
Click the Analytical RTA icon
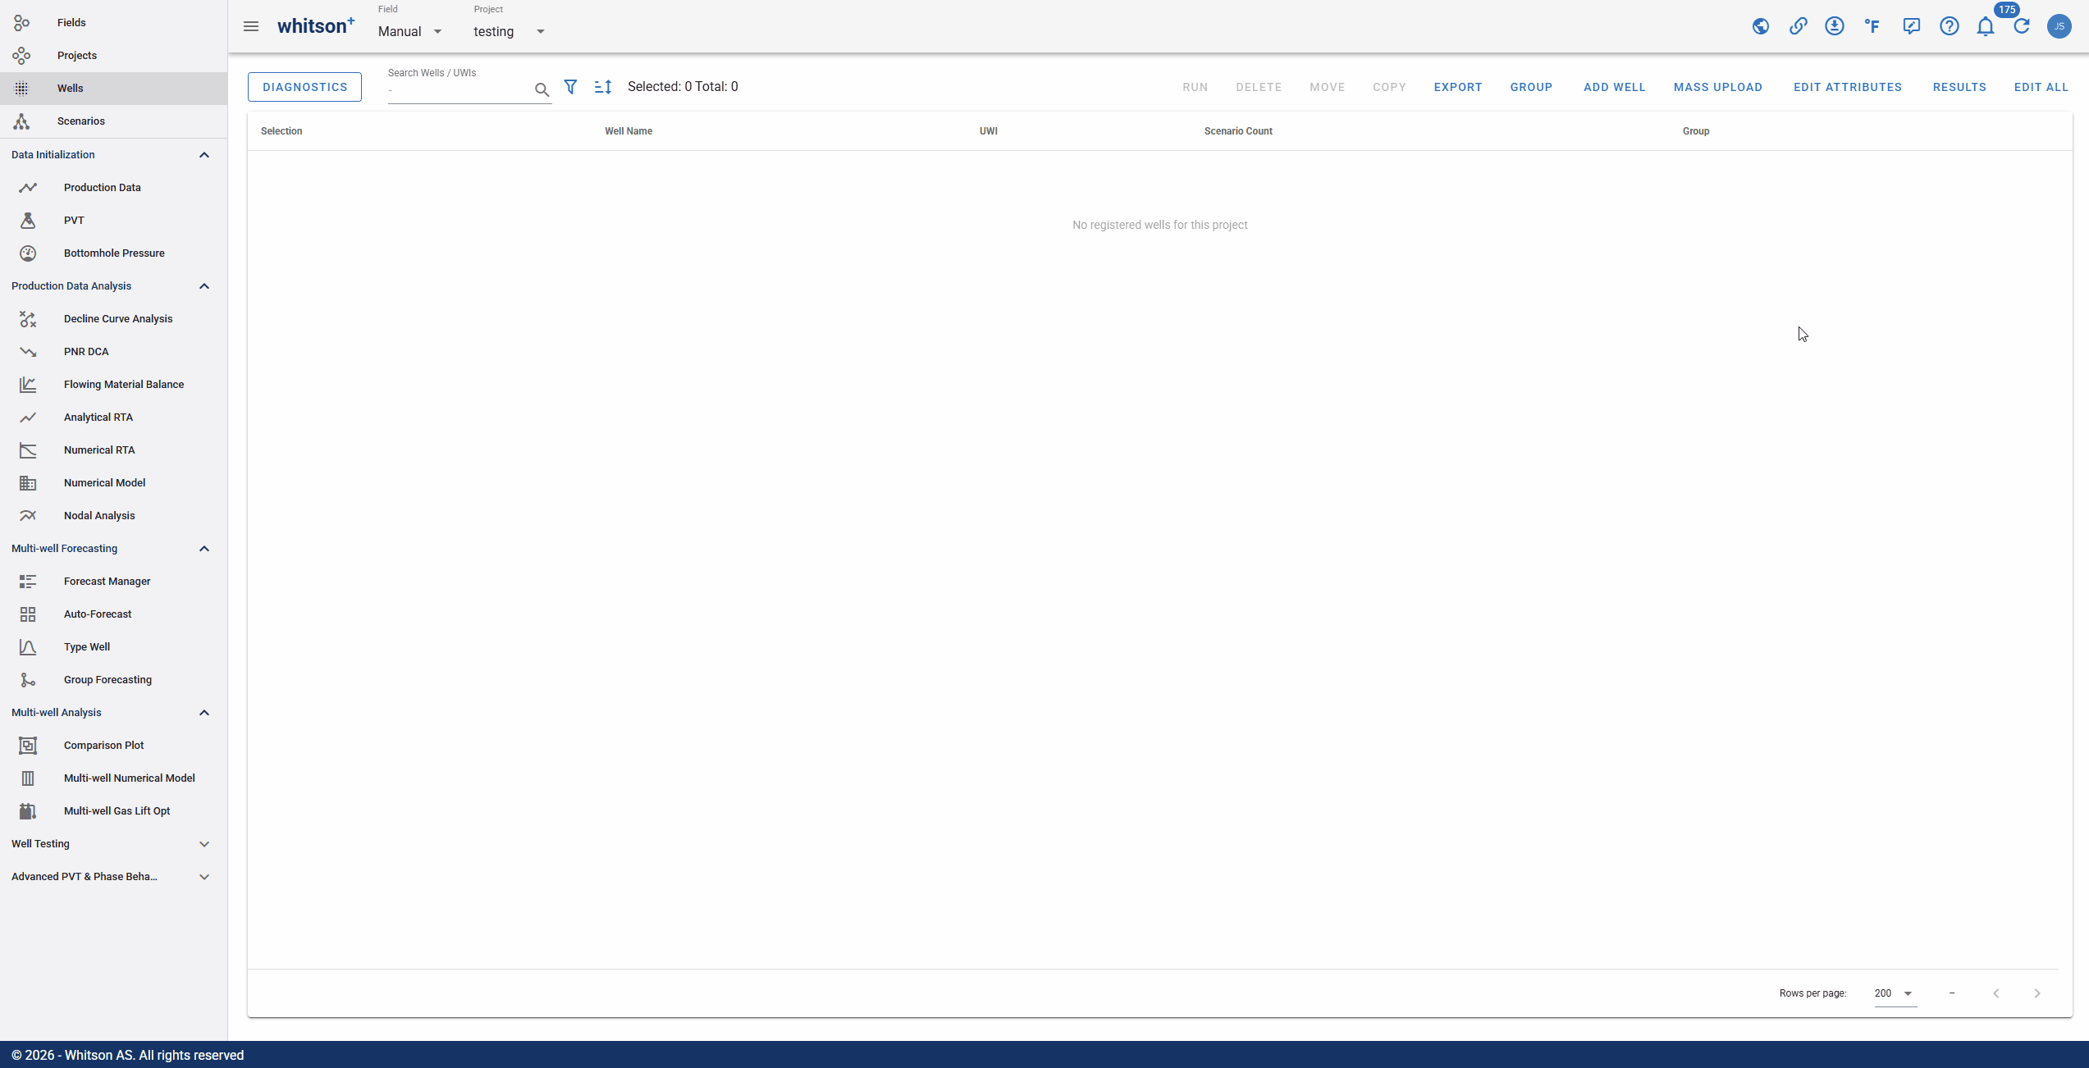tap(28, 417)
